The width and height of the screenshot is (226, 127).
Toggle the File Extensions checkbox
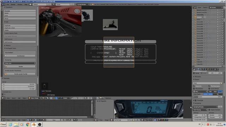click(x=209, y=86)
